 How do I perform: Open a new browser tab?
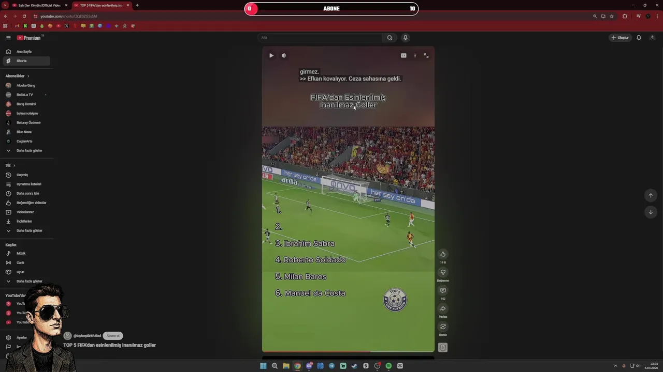pos(137,5)
